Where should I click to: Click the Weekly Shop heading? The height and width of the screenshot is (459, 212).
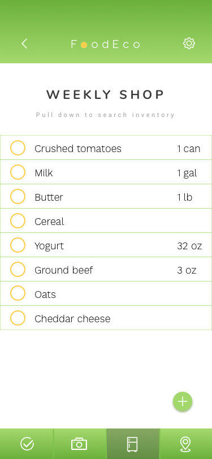click(105, 94)
